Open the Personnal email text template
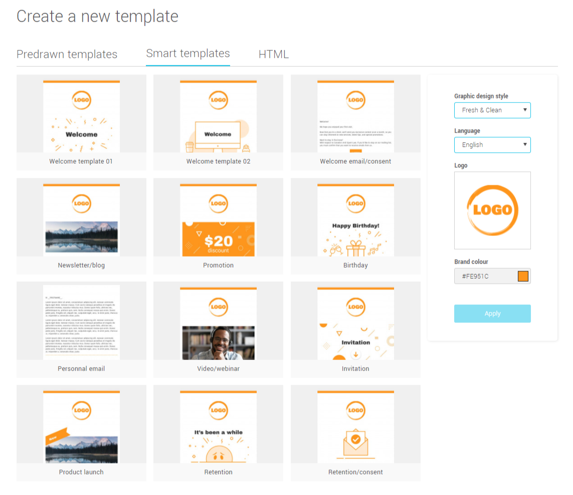The image size is (573, 495). pyautogui.click(x=81, y=323)
